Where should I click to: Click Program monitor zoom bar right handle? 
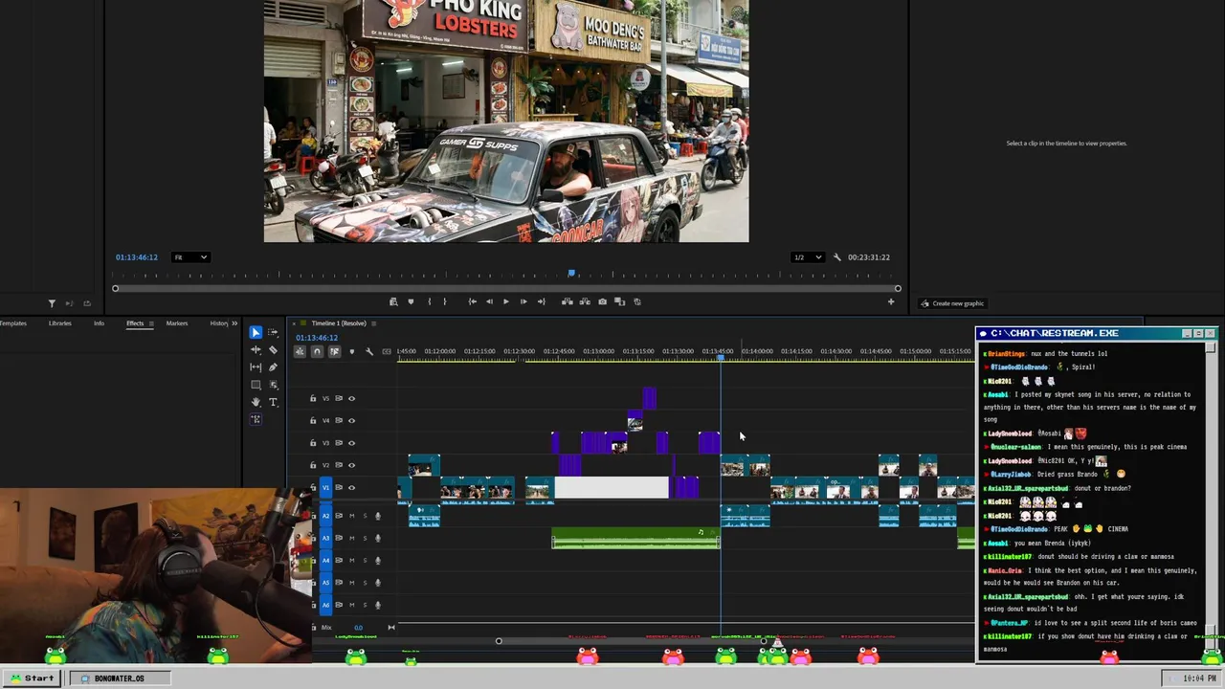(x=898, y=289)
